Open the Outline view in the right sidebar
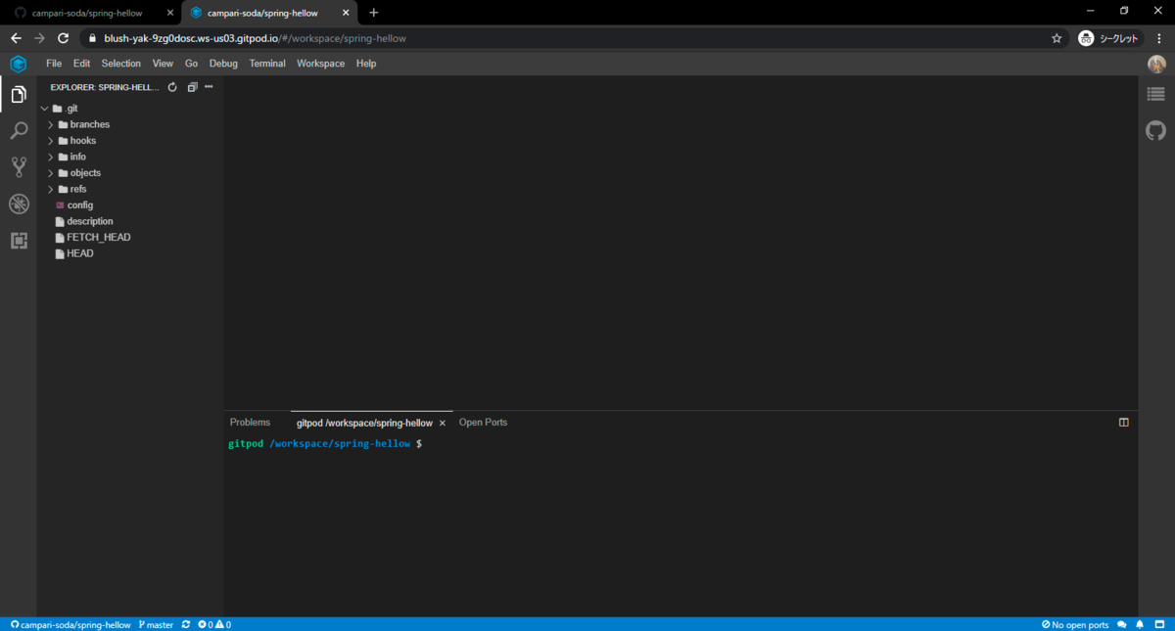The image size is (1175, 631). click(1156, 94)
